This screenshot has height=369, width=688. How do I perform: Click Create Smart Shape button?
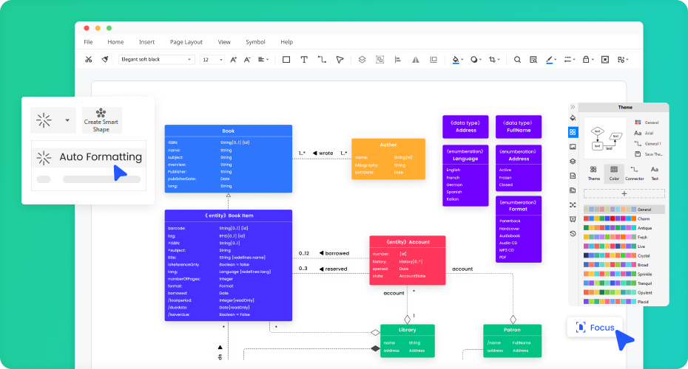tap(101, 120)
